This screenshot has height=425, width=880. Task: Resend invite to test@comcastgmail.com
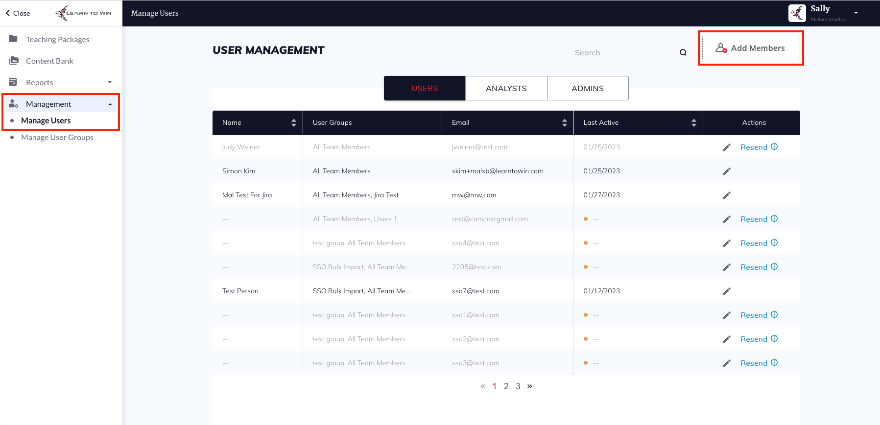(x=753, y=219)
